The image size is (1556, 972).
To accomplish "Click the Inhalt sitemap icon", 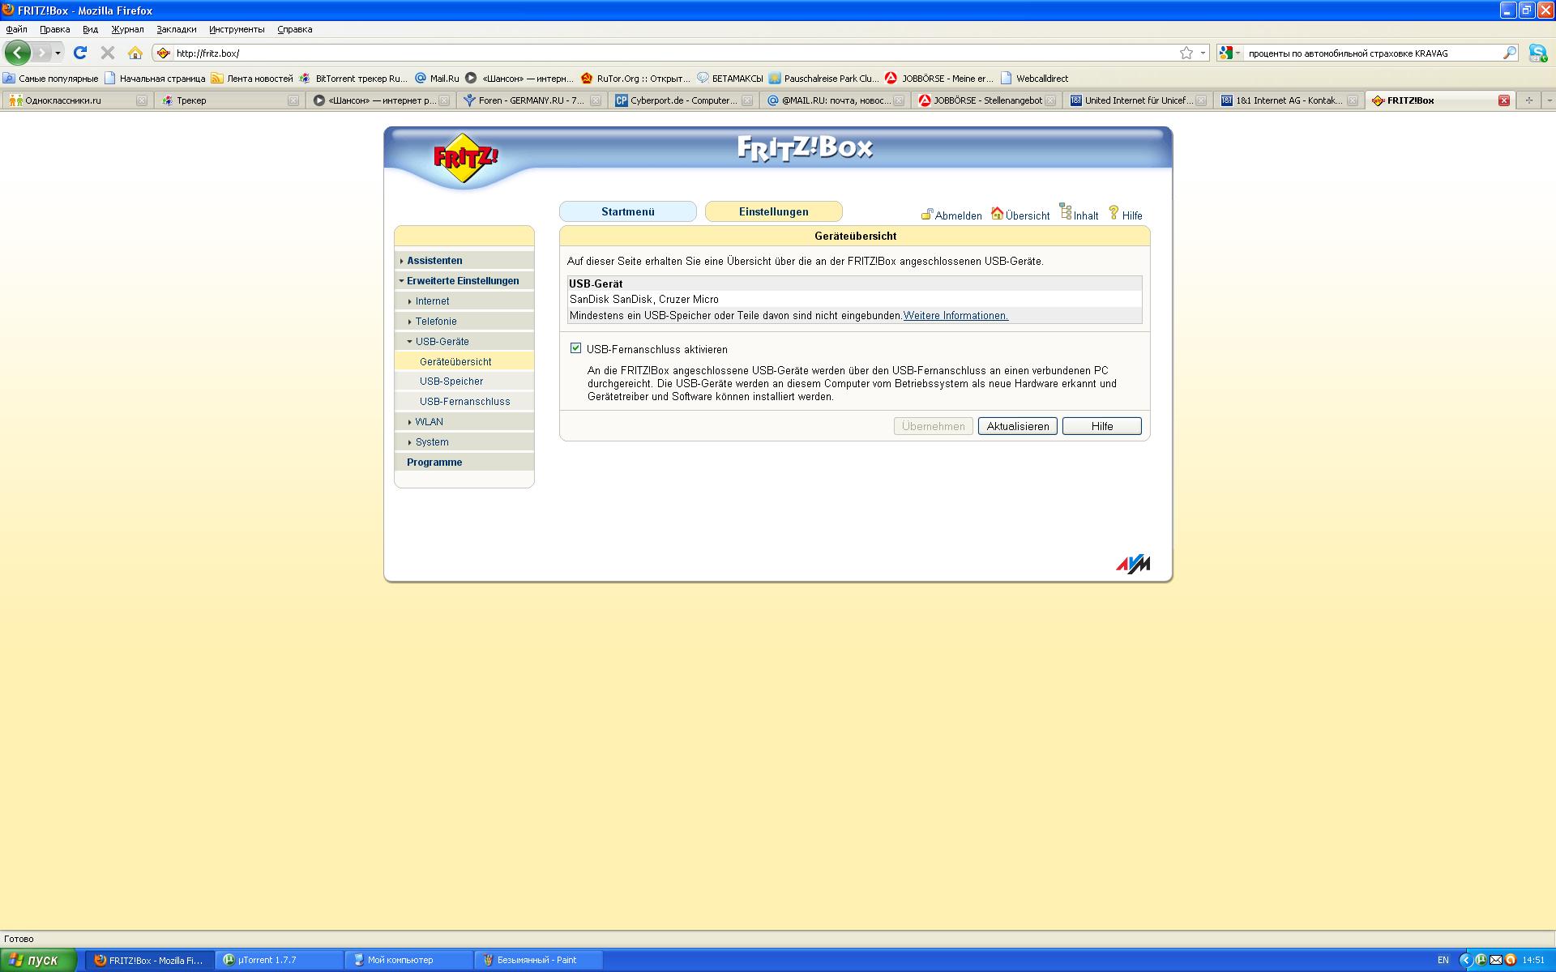I will pos(1066,212).
